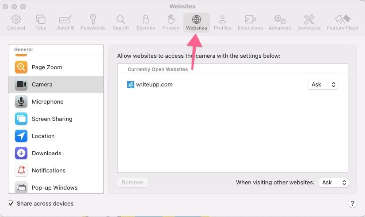Open the Security preferences pane
The image size is (365, 217).
tap(145, 22)
